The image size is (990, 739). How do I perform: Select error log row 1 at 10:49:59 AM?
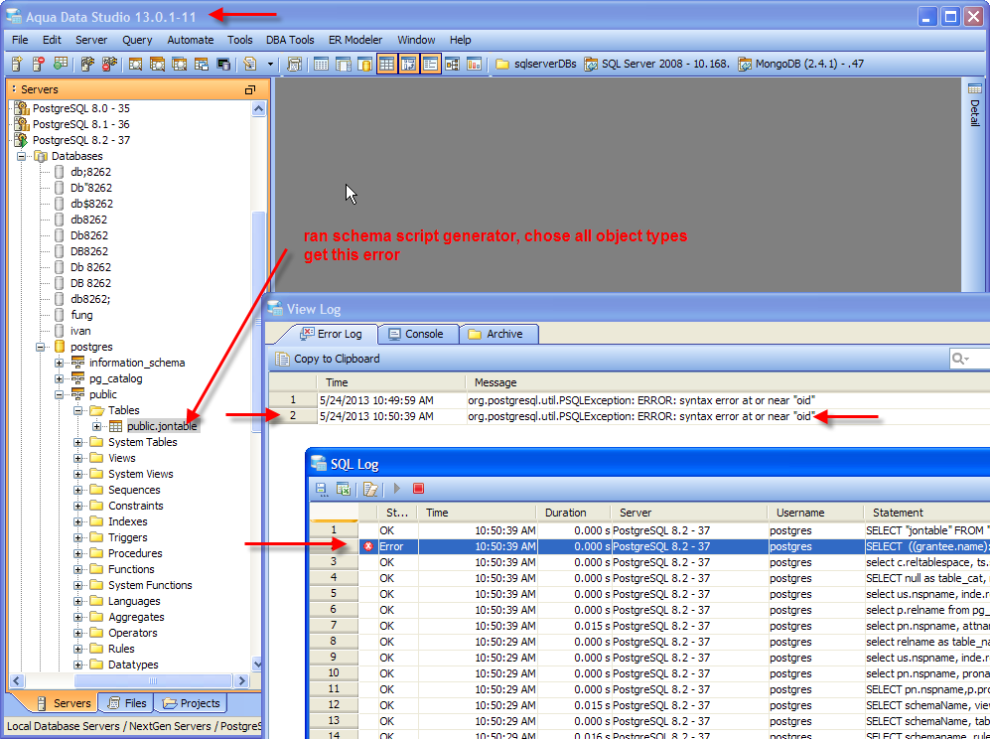click(x=629, y=400)
